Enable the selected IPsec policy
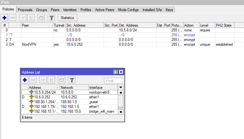The width and height of the screenshot is (244, 139). tap(23, 18)
